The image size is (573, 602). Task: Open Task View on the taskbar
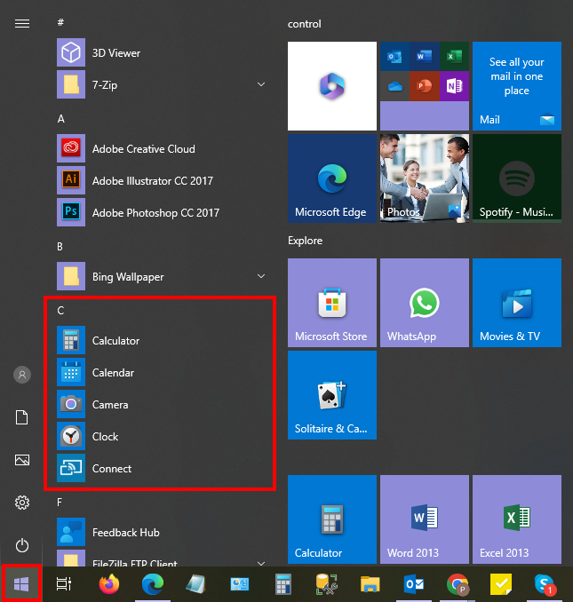[64, 584]
